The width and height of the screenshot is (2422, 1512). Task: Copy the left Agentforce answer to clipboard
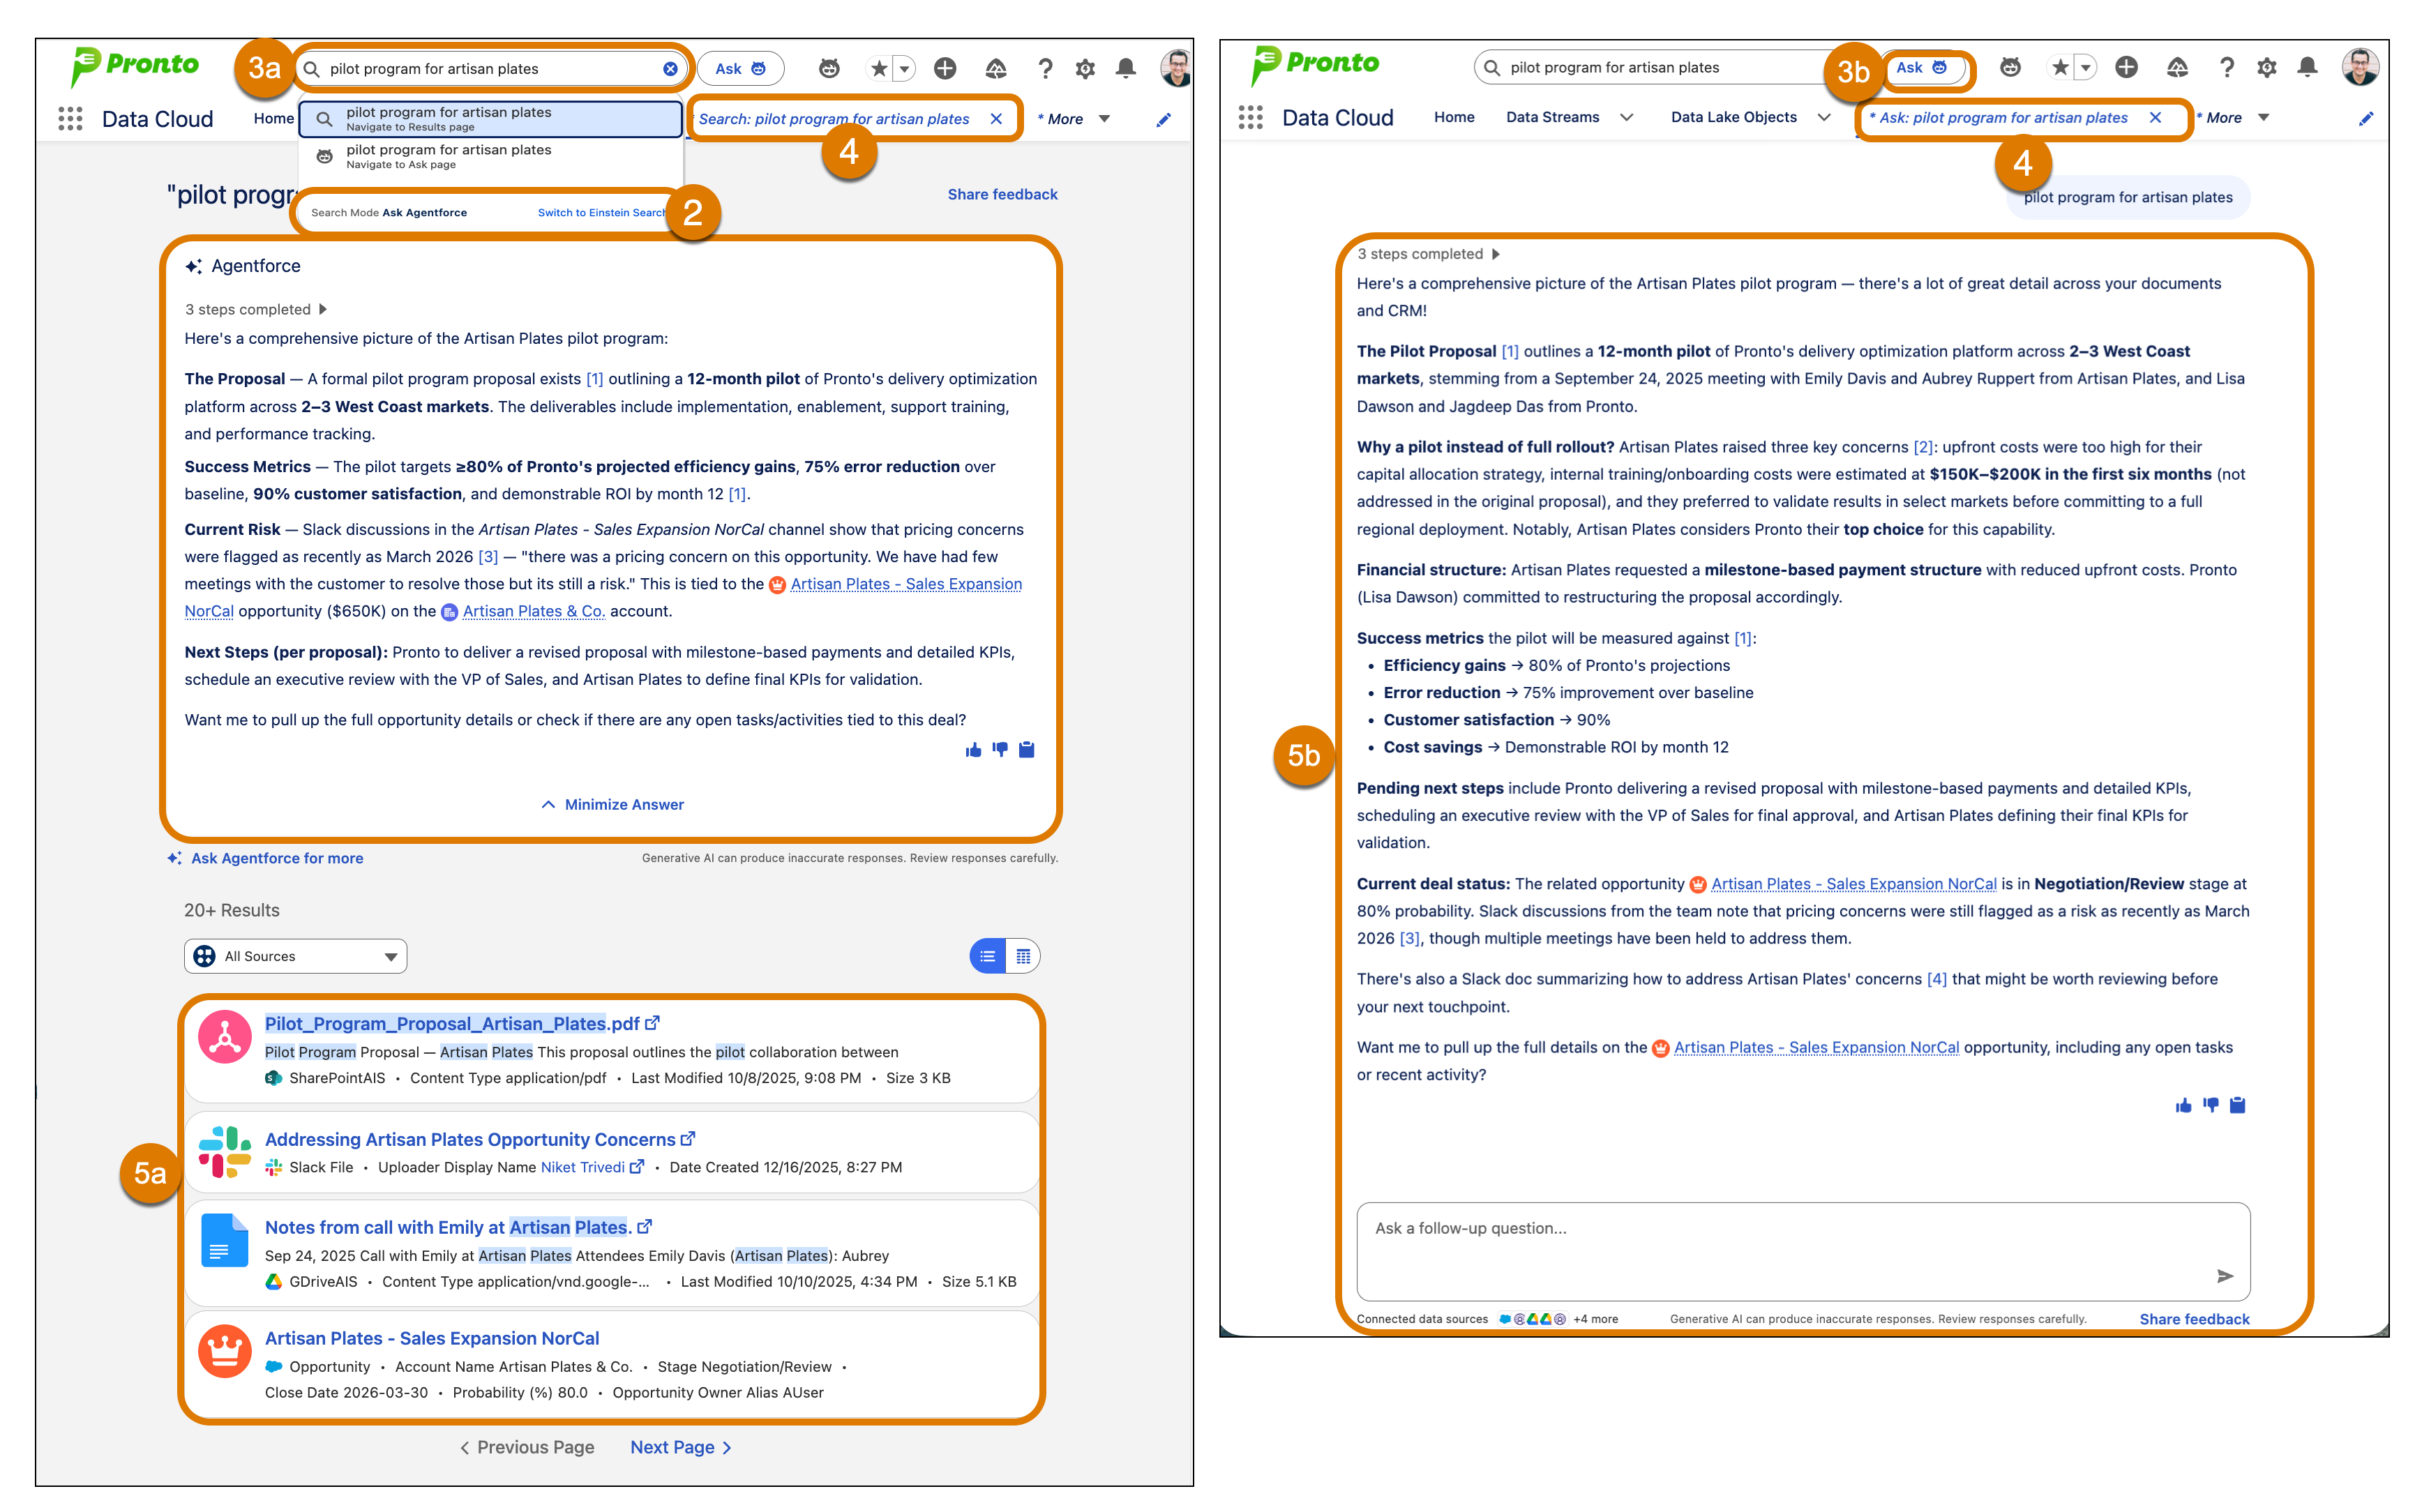[1026, 750]
